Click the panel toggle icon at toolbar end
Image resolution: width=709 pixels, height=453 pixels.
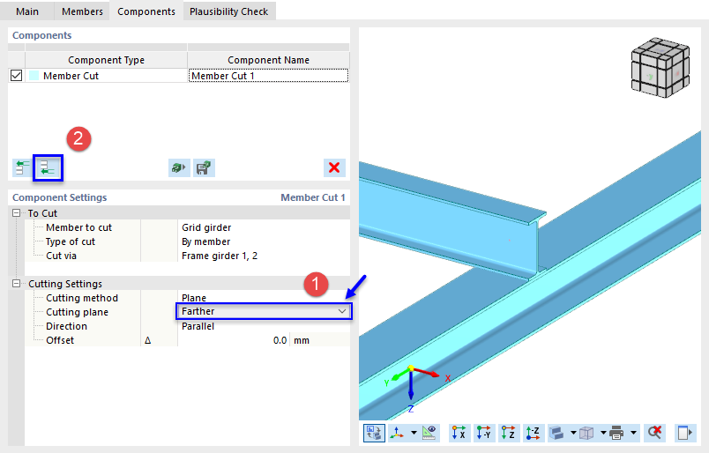[684, 433]
